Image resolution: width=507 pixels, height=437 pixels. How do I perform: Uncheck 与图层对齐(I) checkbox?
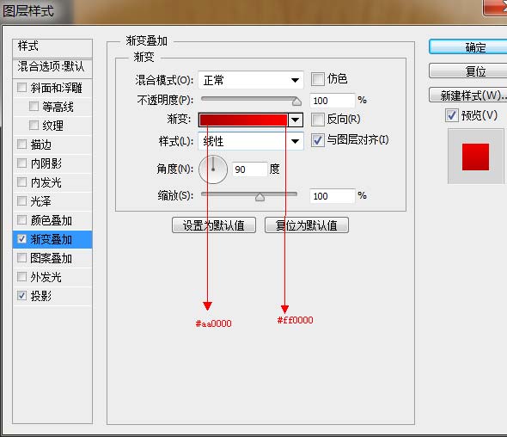coord(318,140)
